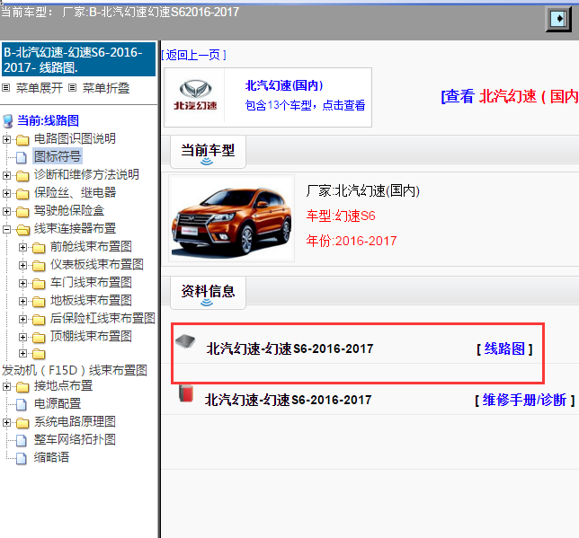579x538 pixels.
Task: Click the arrow button in the top bar
Action: pyautogui.click(x=558, y=19)
